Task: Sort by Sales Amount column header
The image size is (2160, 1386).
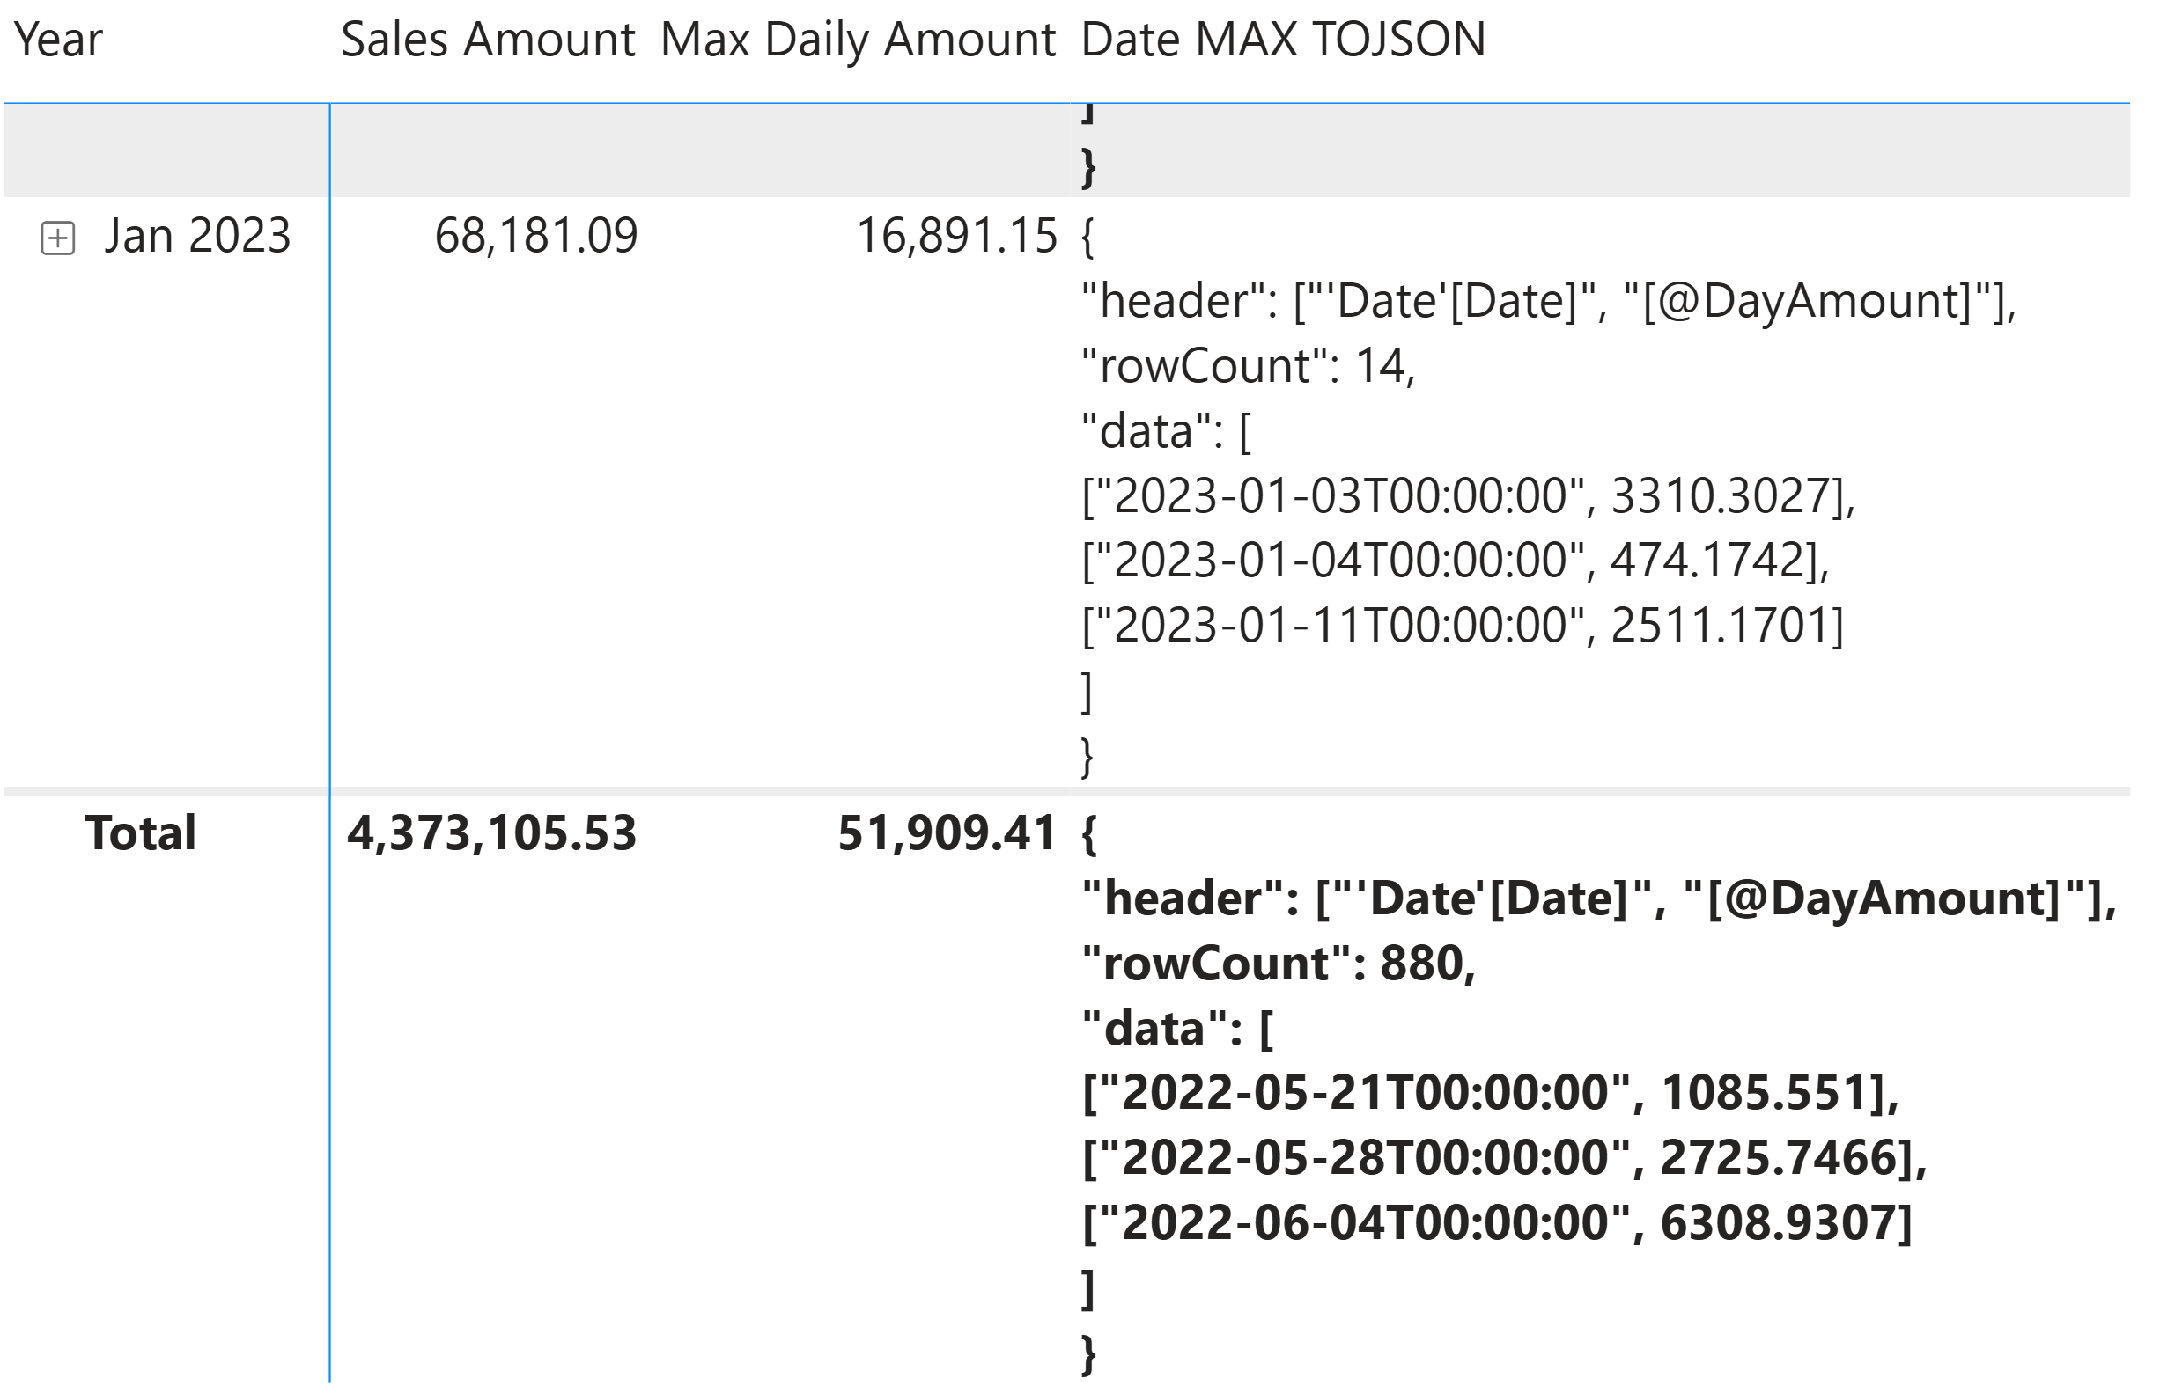Action: click(488, 40)
